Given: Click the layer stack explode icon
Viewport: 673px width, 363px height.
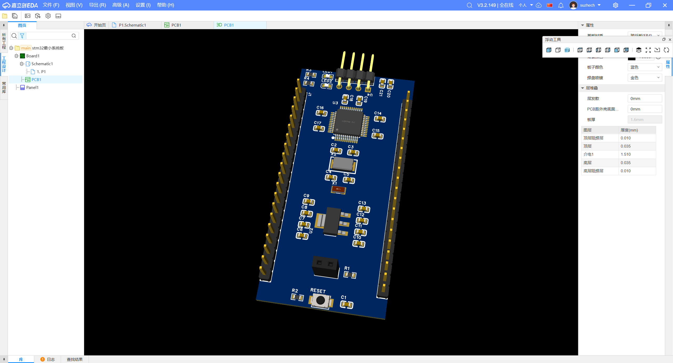Looking at the screenshot, I should point(639,50).
